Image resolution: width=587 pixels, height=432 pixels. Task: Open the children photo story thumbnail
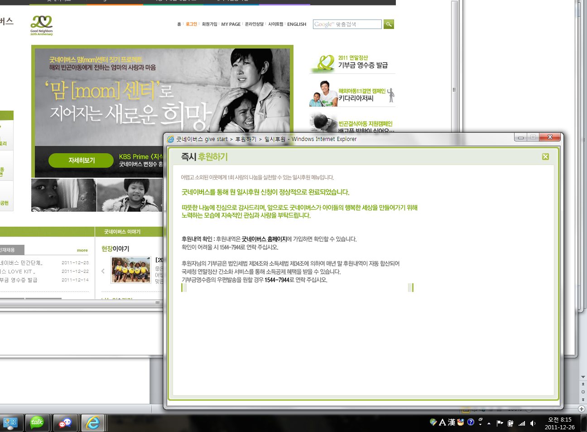[131, 270]
